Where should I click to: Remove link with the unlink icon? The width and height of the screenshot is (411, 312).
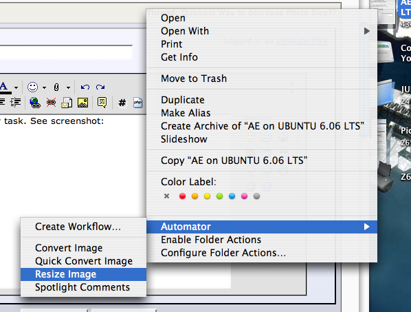[x=51, y=103]
